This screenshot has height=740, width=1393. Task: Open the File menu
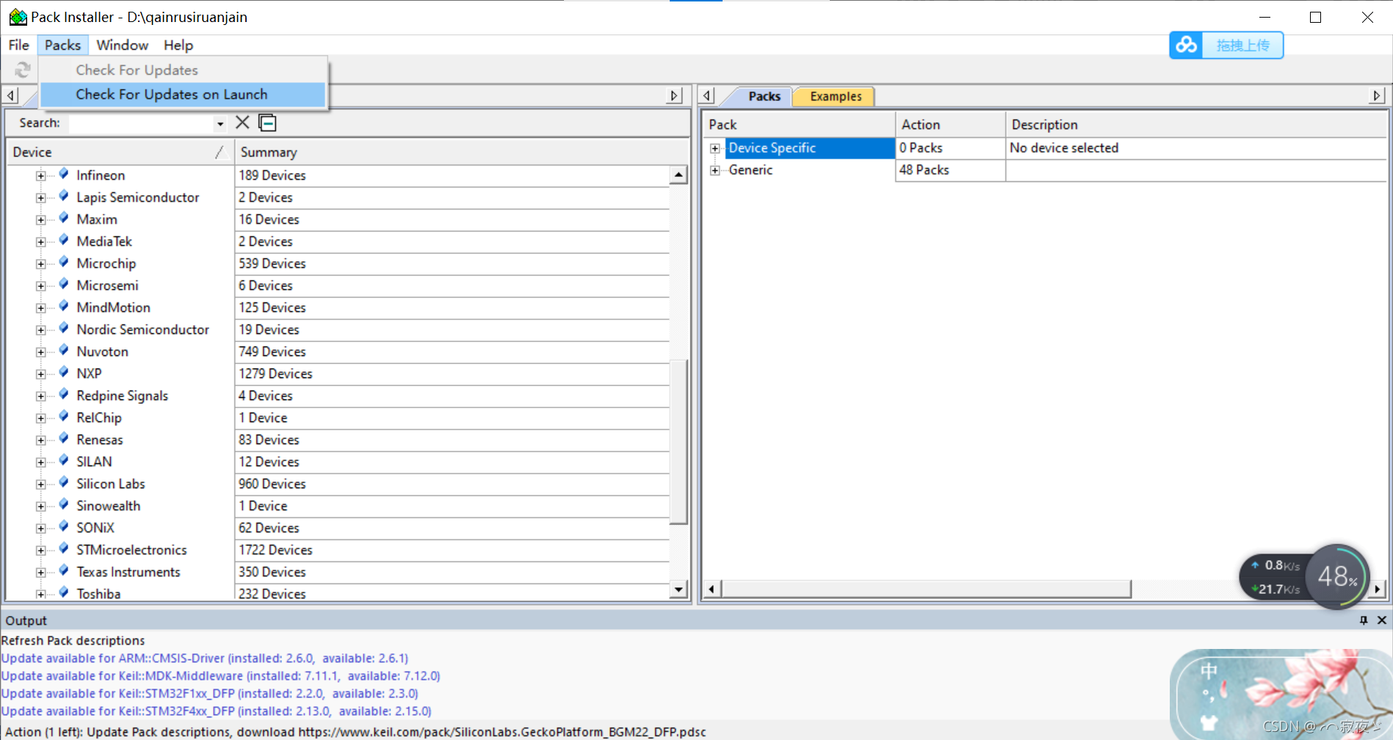18,45
